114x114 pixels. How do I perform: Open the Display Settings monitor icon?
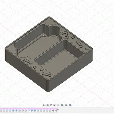point(62,105)
